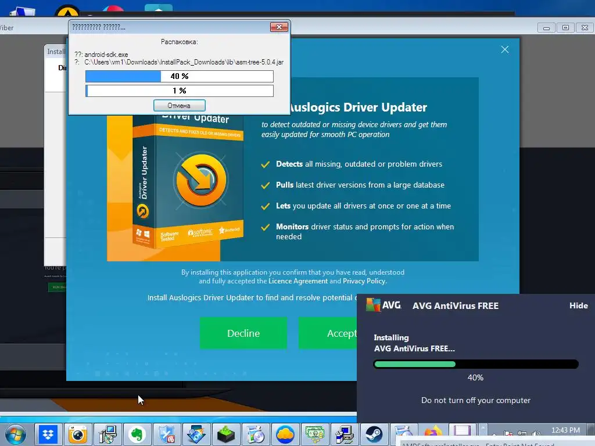Open the Privacy Policy link
The image size is (595, 446).
pyautogui.click(x=364, y=281)
